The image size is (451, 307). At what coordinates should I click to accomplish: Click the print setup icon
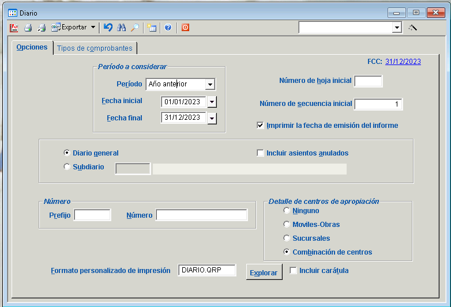42,27
